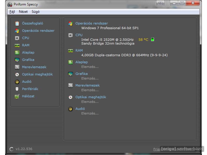Click the Windows icon in summary panel

70,24
